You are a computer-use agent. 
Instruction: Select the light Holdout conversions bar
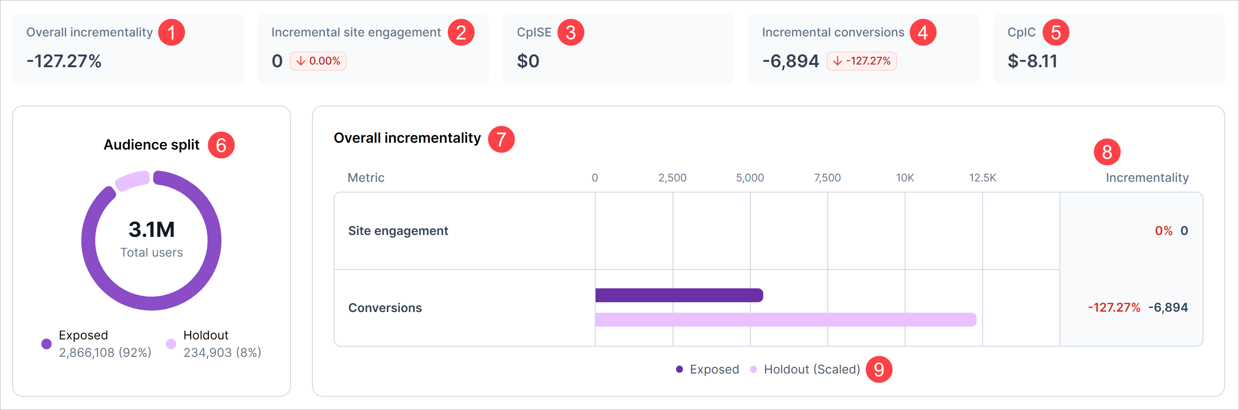click(785, 320)
